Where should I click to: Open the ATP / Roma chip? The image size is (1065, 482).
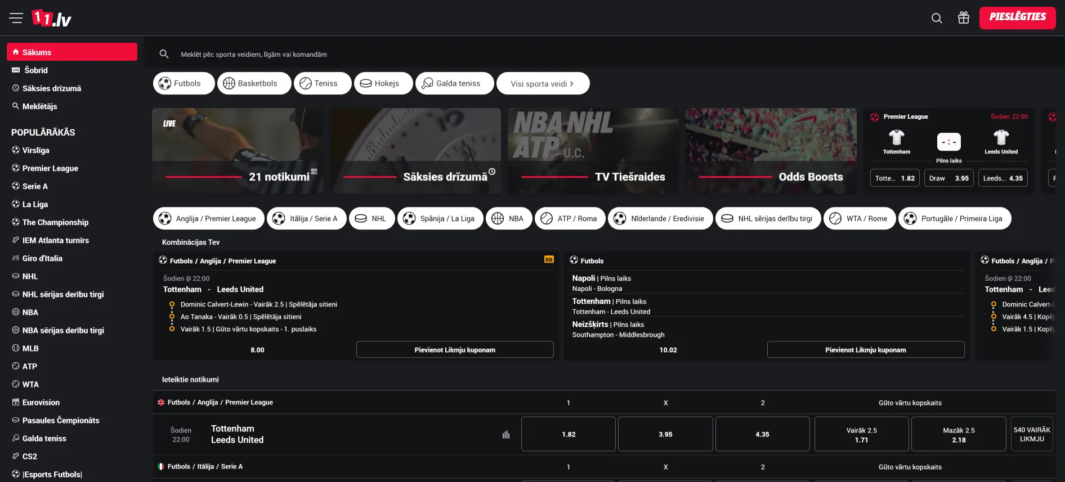click(570, 218)
